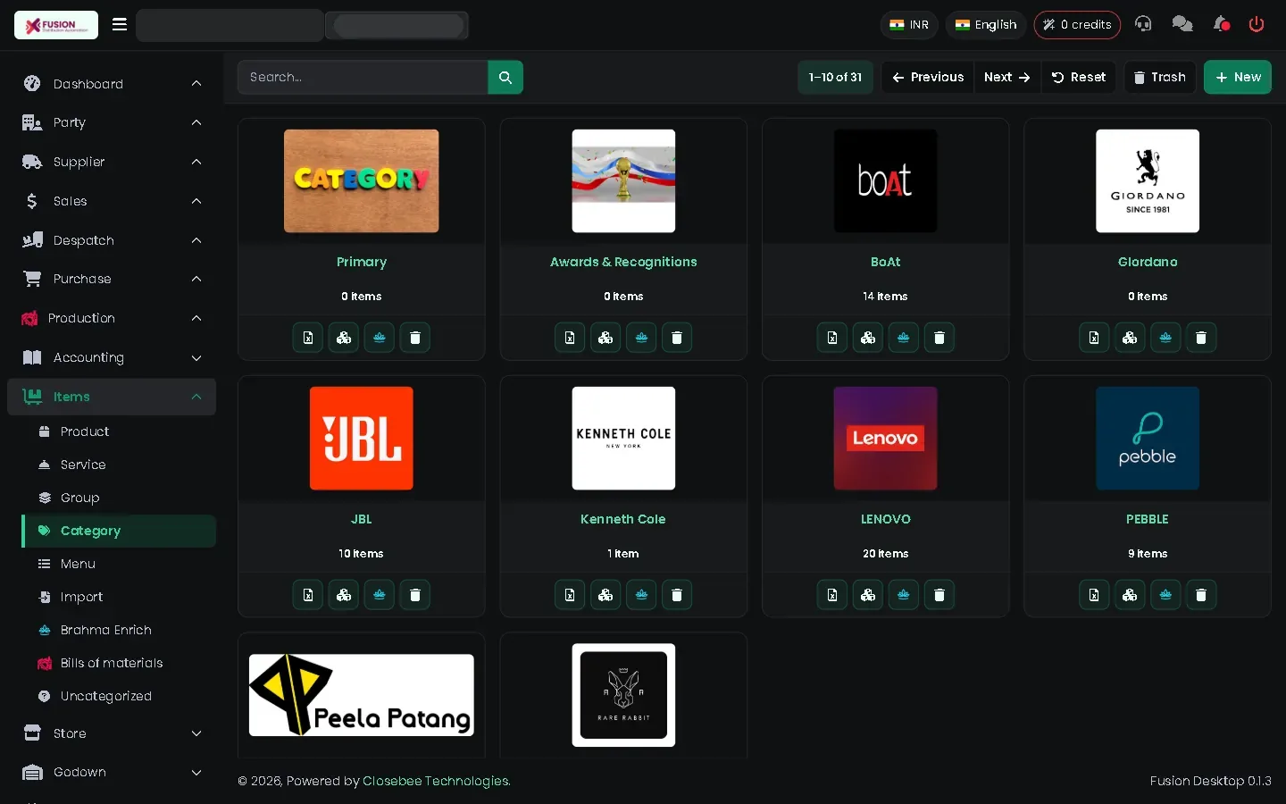The height and width of the screenshot is (804, 1286).
Task: Click the headset support icon
Action: (x=1143, y=25)
